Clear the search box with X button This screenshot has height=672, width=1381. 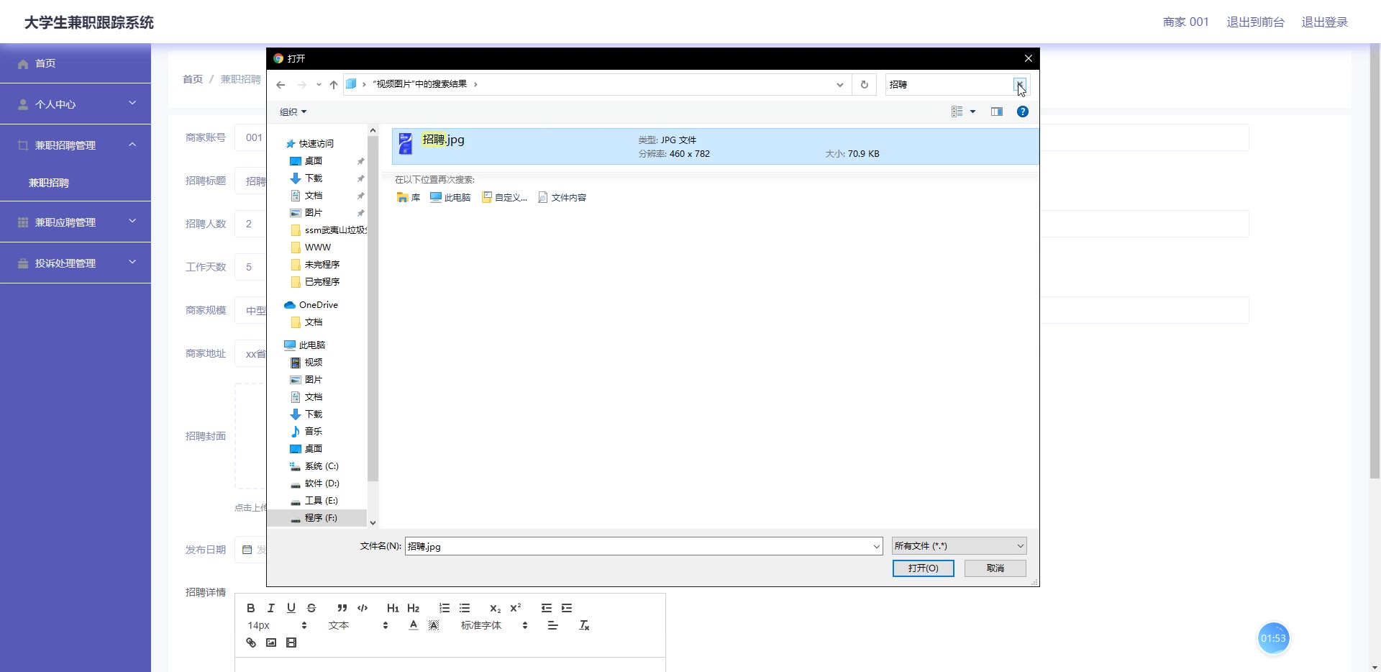point(1020,84)
